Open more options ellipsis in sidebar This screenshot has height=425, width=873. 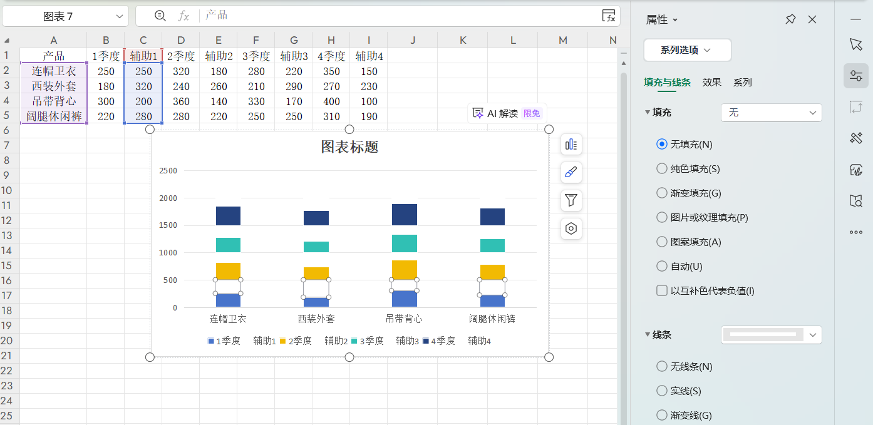(855, 232)
